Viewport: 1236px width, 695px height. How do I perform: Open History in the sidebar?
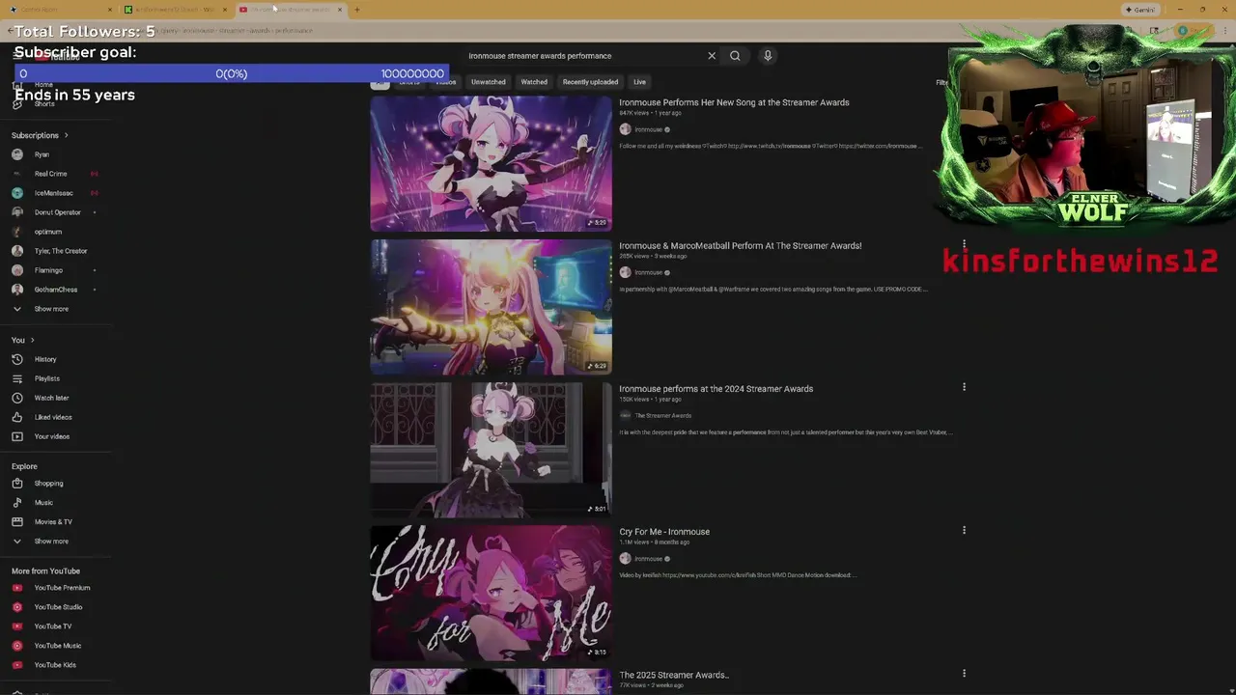tap(45, 359)
